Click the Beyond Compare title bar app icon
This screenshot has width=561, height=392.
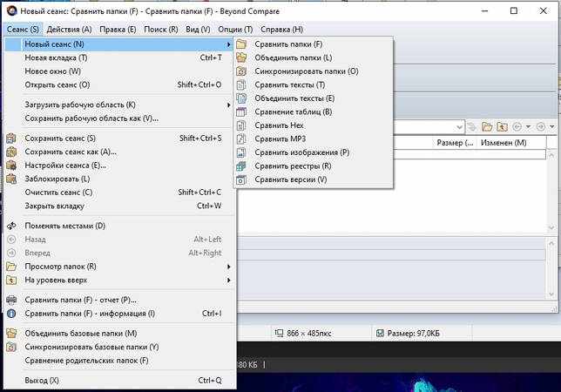click(12, 10)
